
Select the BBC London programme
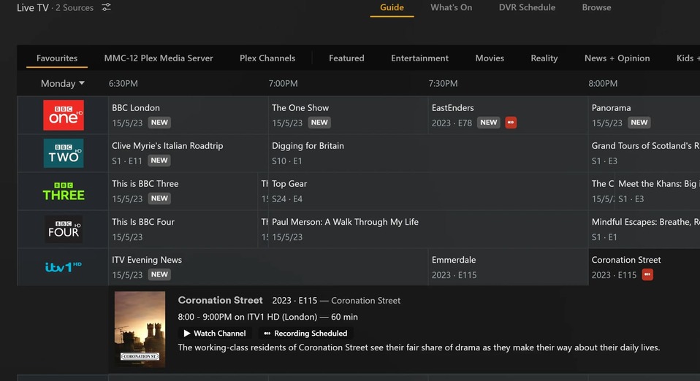(188, 115)
